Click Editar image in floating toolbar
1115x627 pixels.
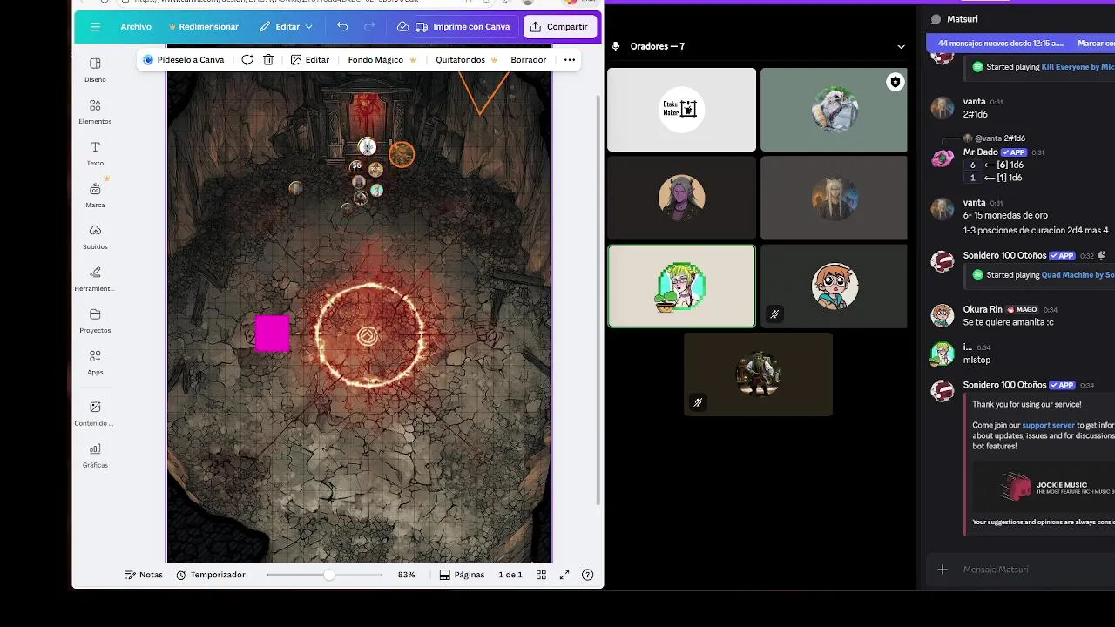tap(310, 60)
